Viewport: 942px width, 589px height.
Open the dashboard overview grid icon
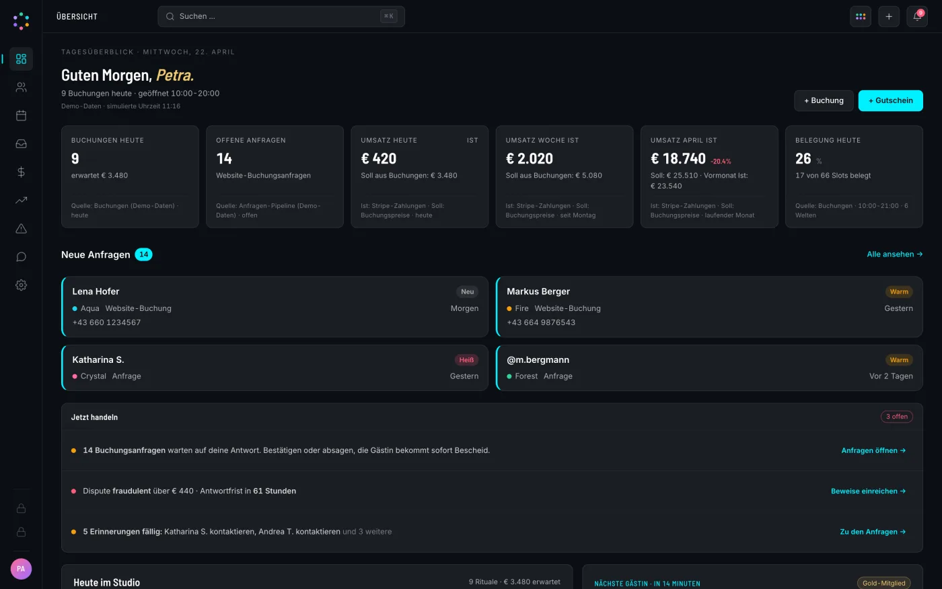click(21, 59)
